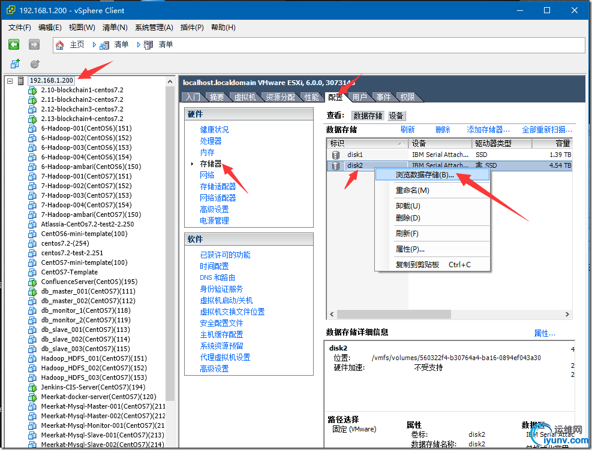Click the VM icon for Hadoop_HDFS_001(CentOS7)(151)

coord(32,359)
